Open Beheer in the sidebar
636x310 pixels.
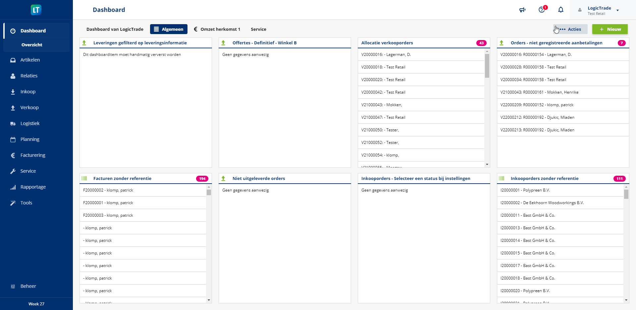[x=28, y=286]
